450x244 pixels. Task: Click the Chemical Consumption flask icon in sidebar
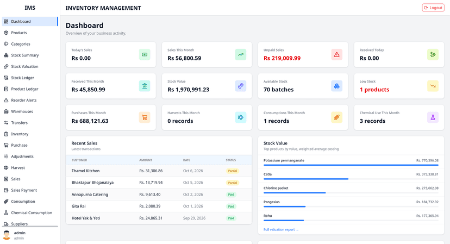[6, 212]
